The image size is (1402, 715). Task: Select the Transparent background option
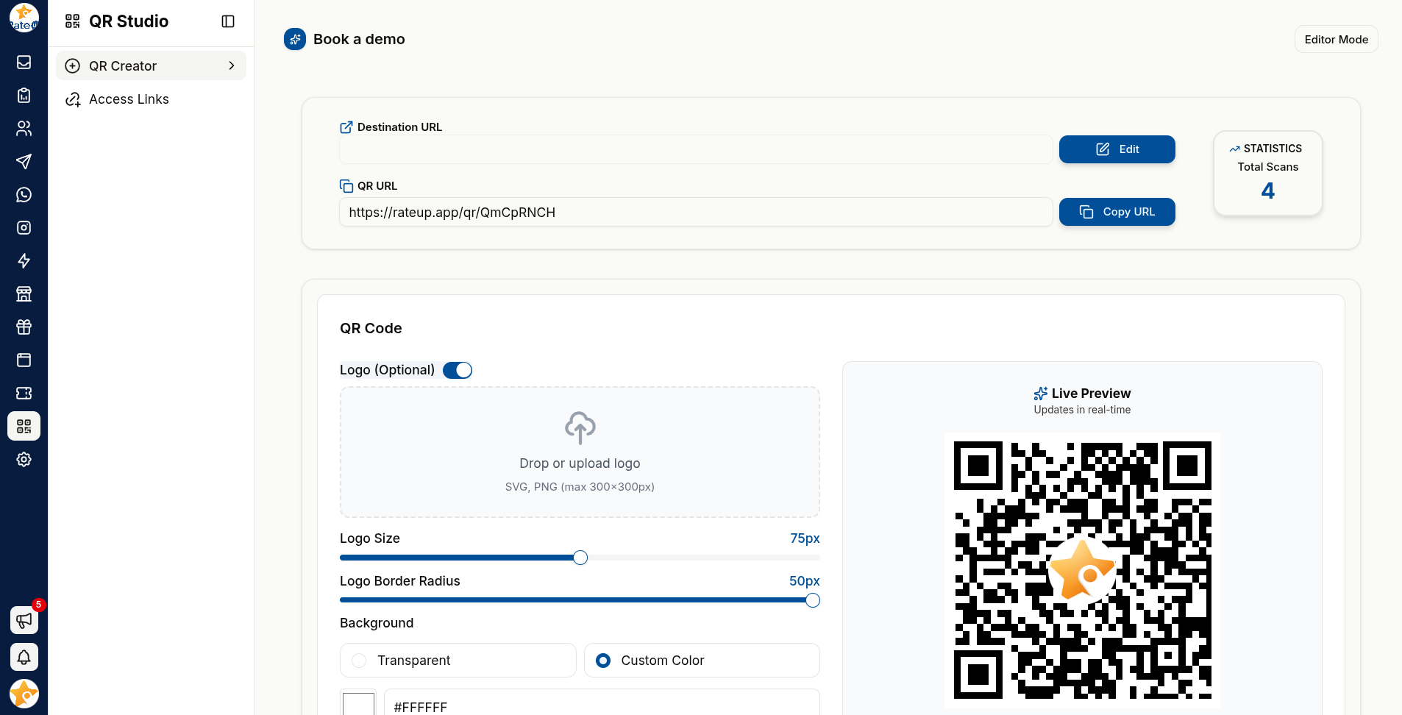[458, 661]
